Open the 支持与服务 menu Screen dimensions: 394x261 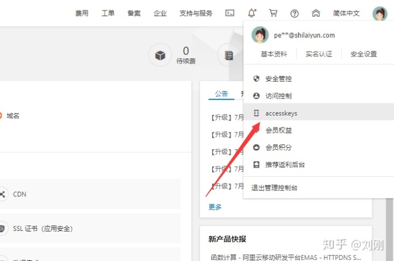[x=196, y=13]
